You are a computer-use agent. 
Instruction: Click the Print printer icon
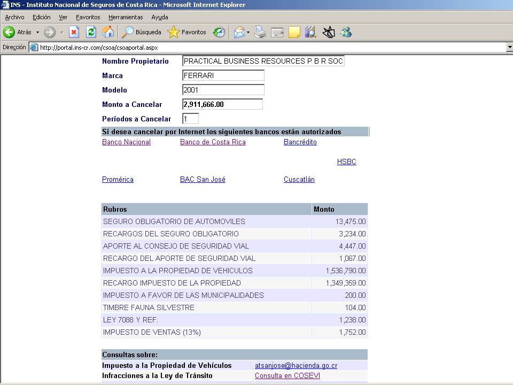click(260, 32)
